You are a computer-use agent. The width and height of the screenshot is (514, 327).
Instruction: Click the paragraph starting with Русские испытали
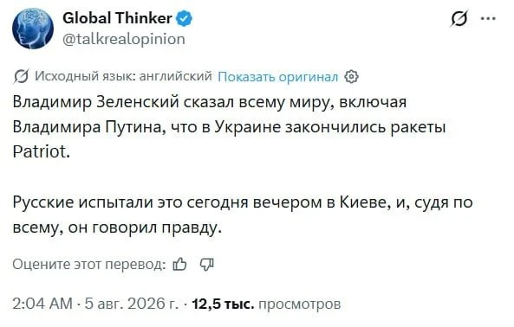pos(243,215)
